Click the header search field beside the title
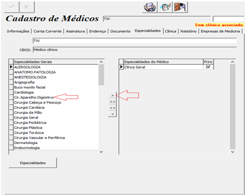The width and height of the screenshot is (246, 196). [x=157, y=19]
